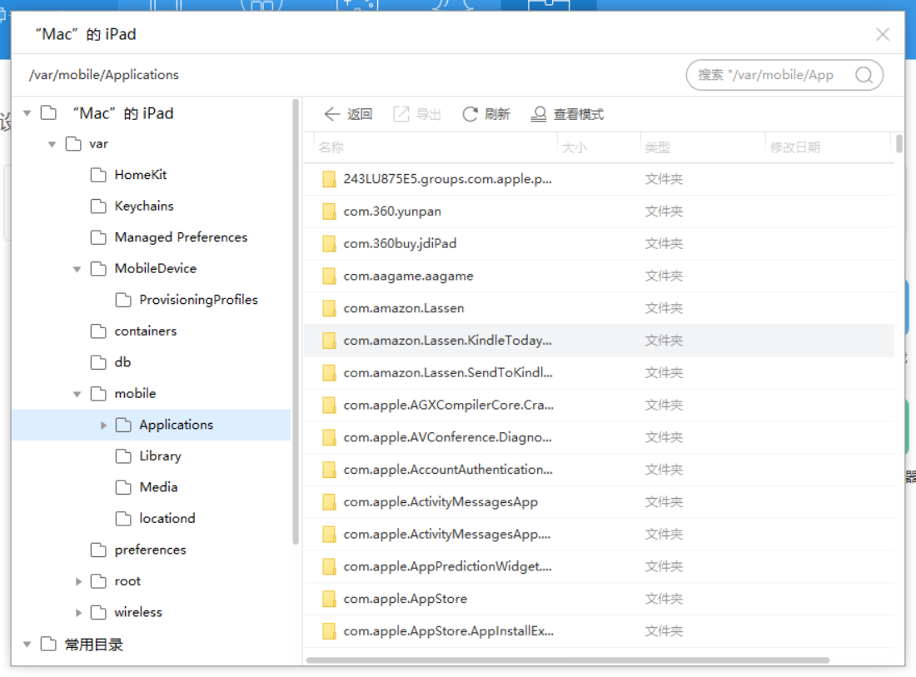The image size is (916, 677).
Task: Click folder icon of 243LU875E5.groups row
Action: 330,179
